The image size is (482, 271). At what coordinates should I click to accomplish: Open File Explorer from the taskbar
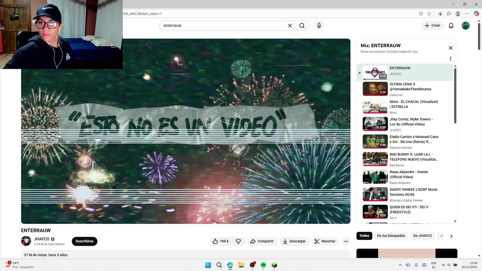(x=241, y=265)
